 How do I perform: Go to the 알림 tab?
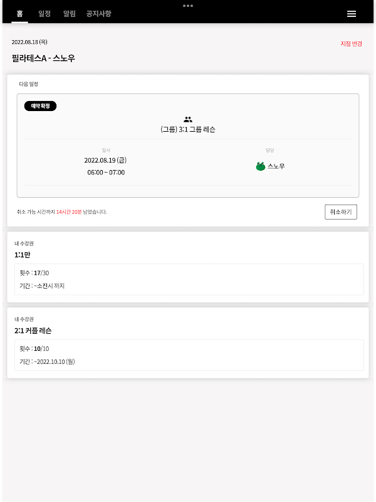tap(69, 13)
